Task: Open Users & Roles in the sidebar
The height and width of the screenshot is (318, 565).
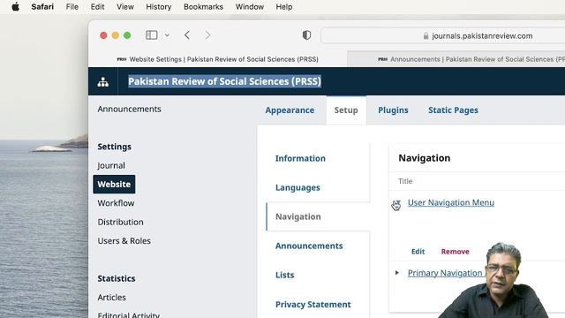Action: (x=124, y=240)
